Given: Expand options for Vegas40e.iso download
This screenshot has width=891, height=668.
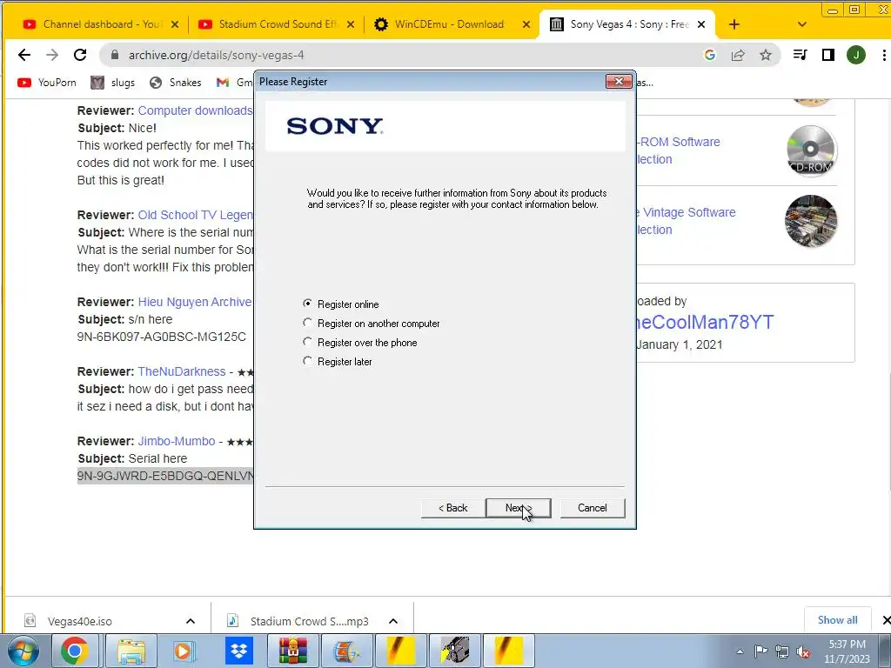Looking at the screenshot, I should click(191, 621).
